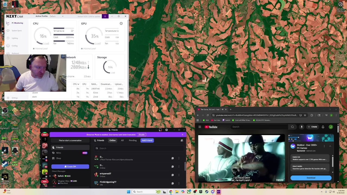Click Storage 55% load gauge
347x195 pixels.
click(110, 67)
